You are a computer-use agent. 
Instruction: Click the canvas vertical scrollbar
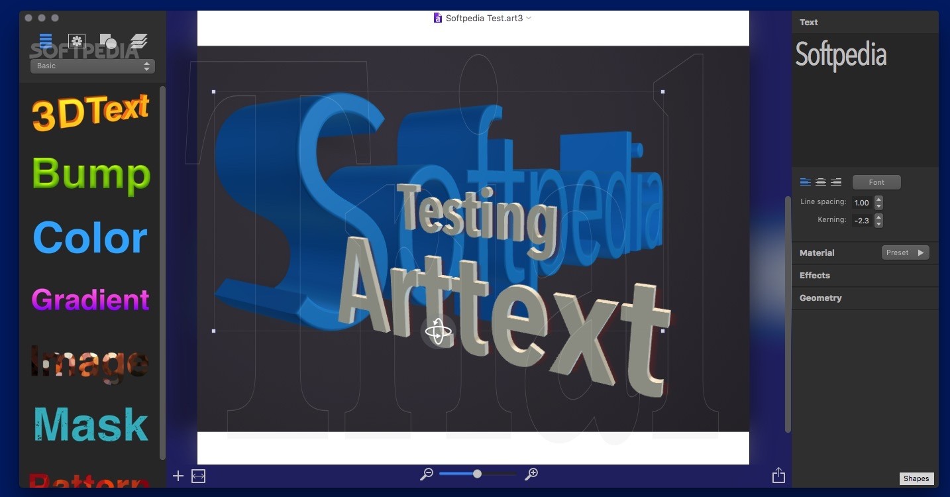pyautogui.click(x=788, y=314)
